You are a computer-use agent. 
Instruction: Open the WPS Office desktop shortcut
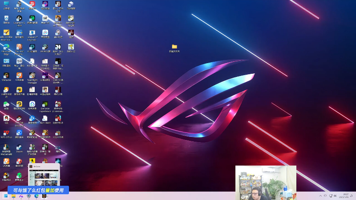click(6, 134)
